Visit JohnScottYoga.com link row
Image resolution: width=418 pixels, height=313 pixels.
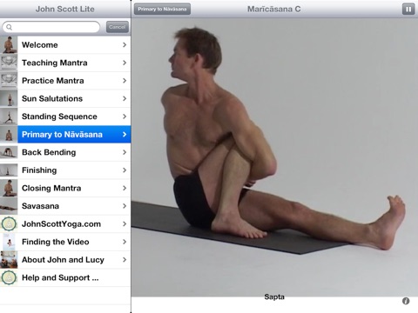(65, 224)
